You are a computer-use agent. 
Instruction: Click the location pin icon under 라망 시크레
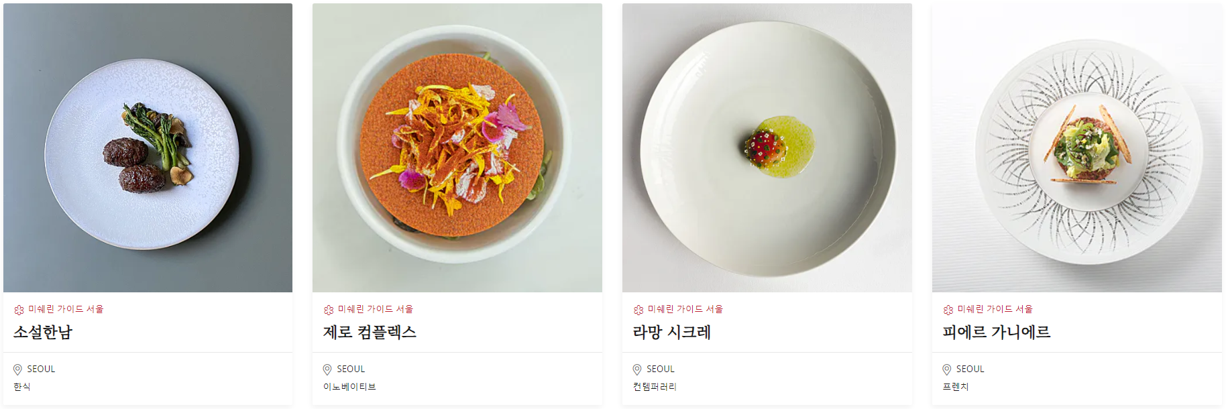pyautogui.click(x=637, y=369)
